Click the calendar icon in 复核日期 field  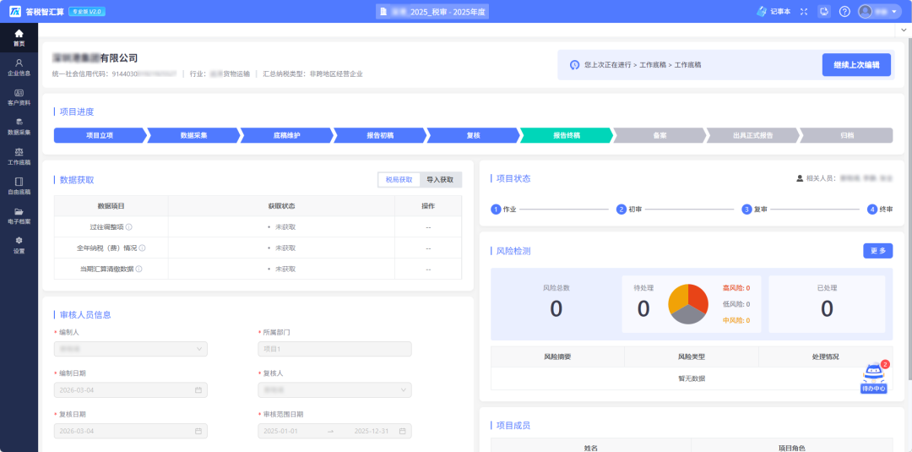[198, 431]
